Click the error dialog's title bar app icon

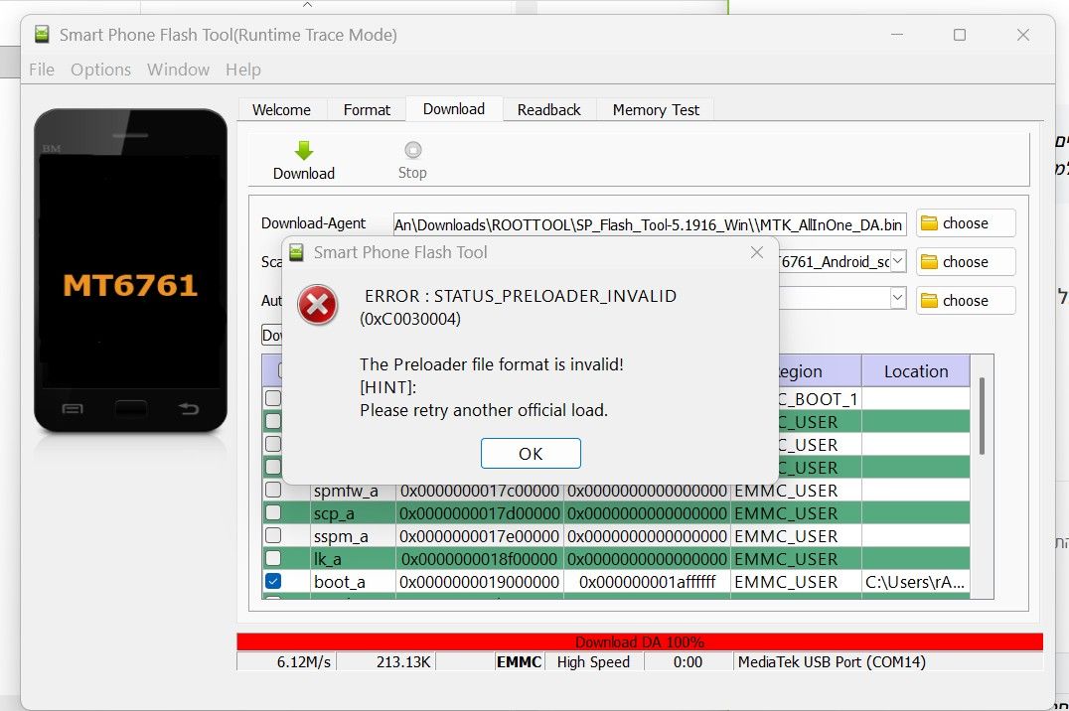pyautogui.click(x=296, y=252)
